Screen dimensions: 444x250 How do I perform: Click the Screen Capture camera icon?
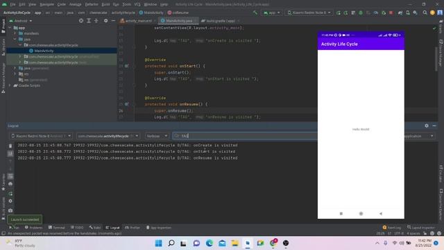click(10, 210)
